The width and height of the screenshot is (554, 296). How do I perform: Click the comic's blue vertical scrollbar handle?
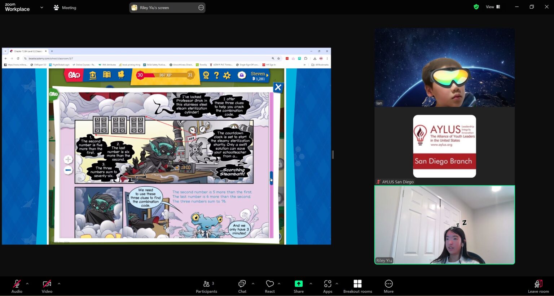(x=271, y=178)
